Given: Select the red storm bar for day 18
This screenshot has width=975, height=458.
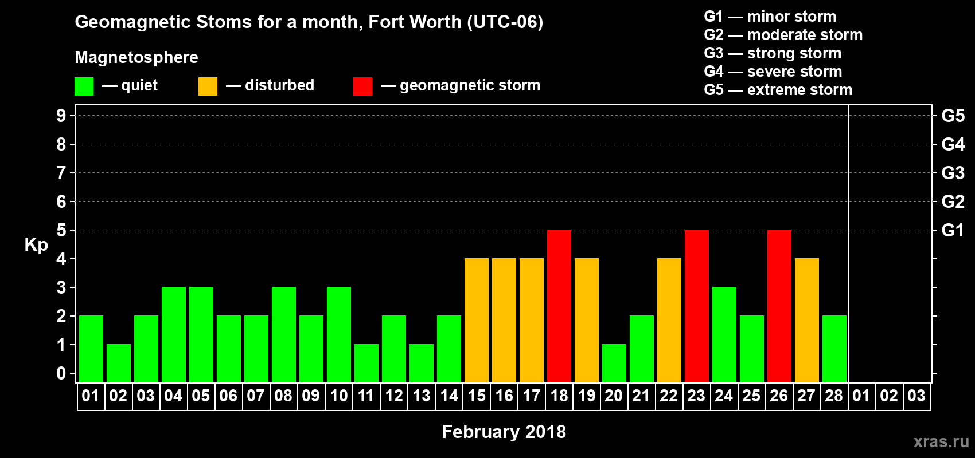Looking at the screenshot, I should click(559, 306).
